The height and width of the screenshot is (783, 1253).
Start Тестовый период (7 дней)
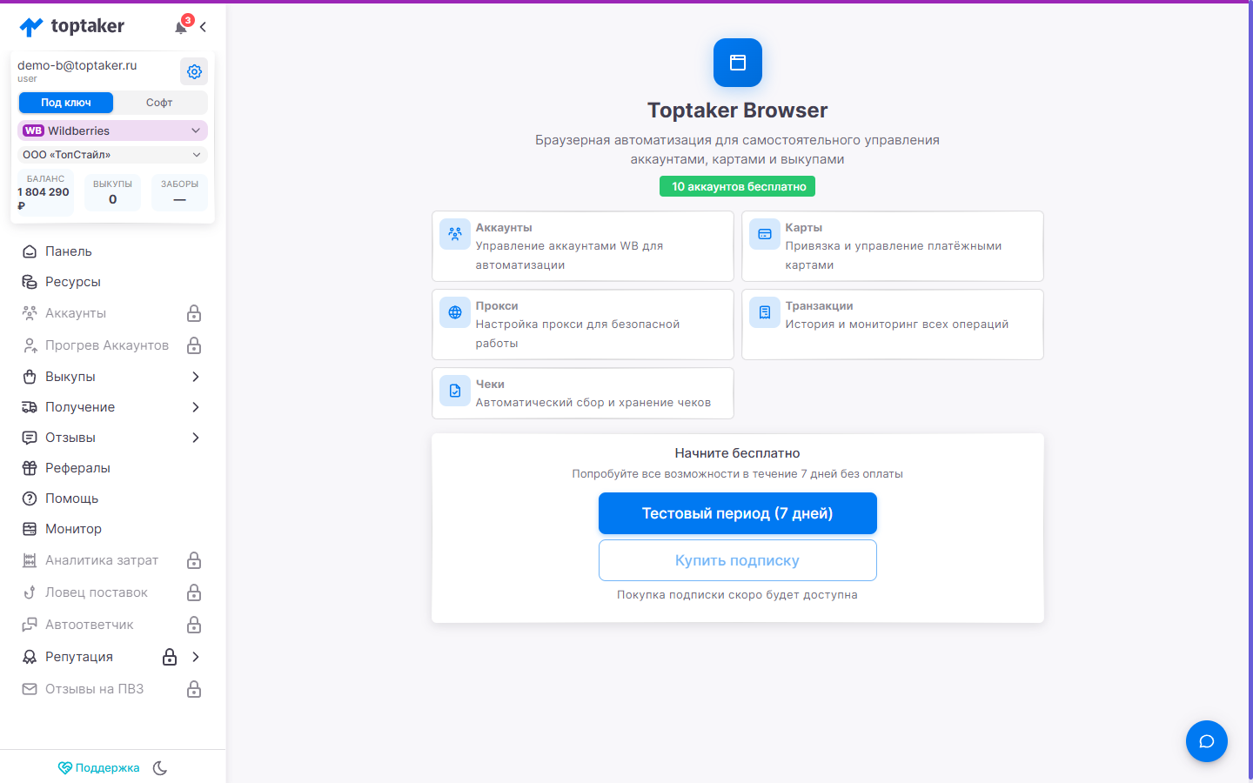[737, 513]
